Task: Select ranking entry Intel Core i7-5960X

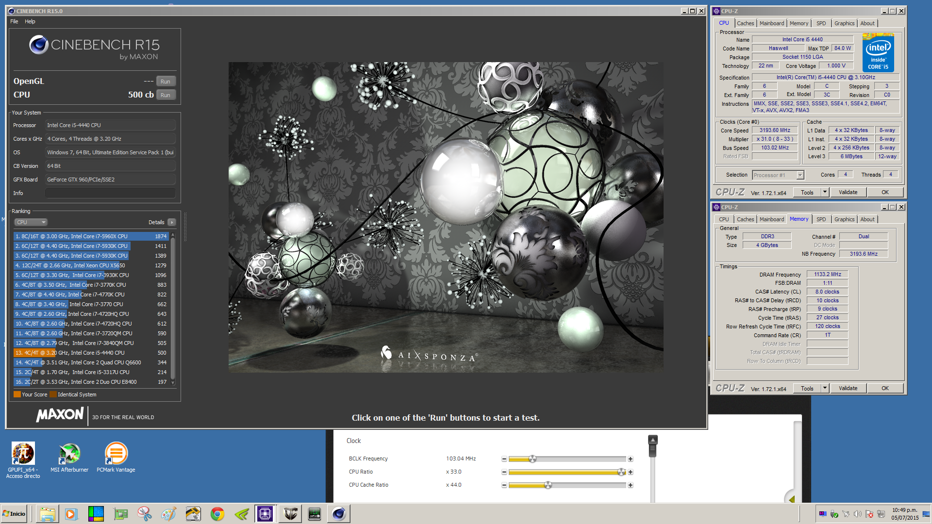Action: [x=91, y=236]
